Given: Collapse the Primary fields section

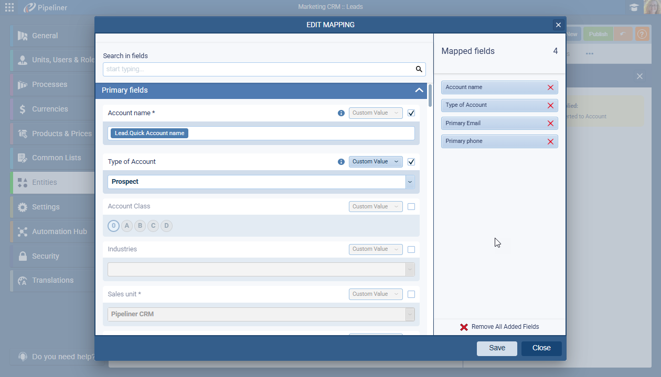Looking at the screenshot, I should point(419,91).
